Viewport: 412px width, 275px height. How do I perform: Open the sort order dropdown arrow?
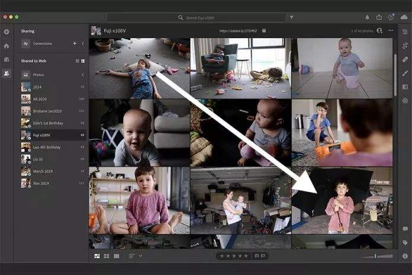140,256
